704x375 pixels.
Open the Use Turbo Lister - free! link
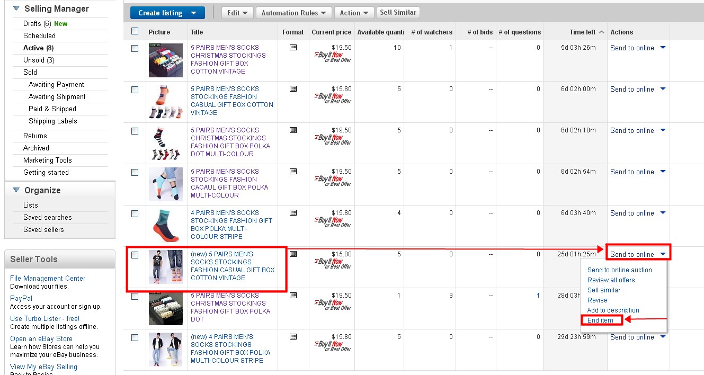[x=45, y=319]
